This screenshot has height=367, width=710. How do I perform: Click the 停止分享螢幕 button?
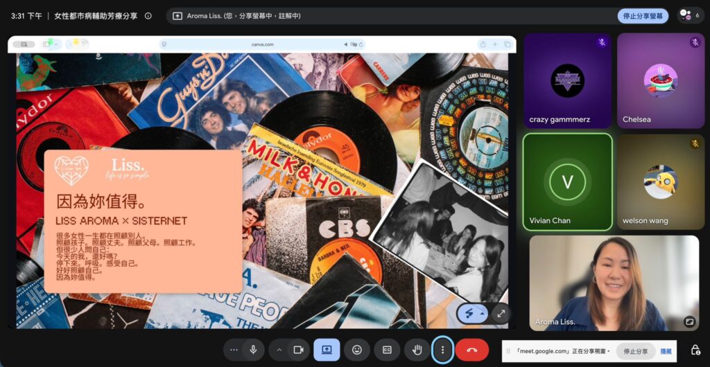(643, 16)
